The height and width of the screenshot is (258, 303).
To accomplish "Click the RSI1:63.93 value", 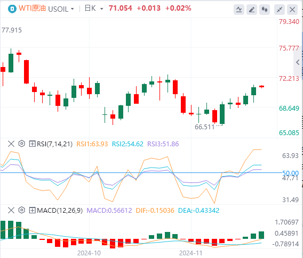I will coord(92,144).
